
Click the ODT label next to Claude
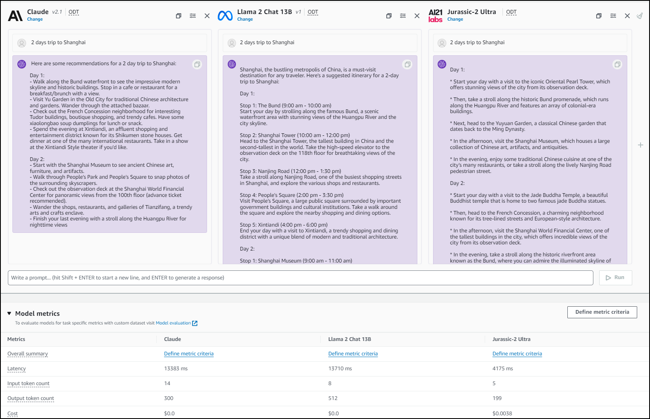[74, 12]
